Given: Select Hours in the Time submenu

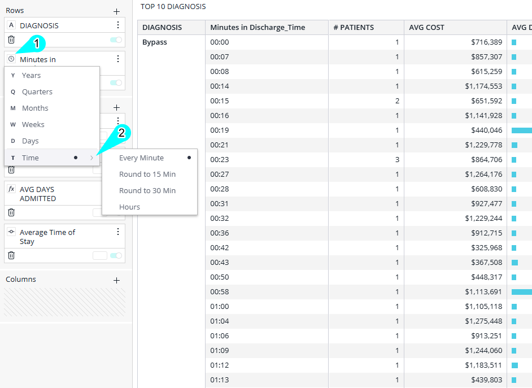Looking at the screenshot, I should (130, 207).
